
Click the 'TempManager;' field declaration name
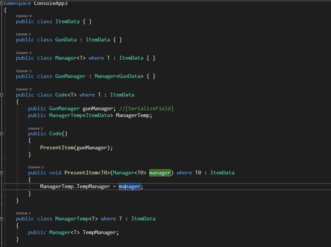tap(101, 233)
